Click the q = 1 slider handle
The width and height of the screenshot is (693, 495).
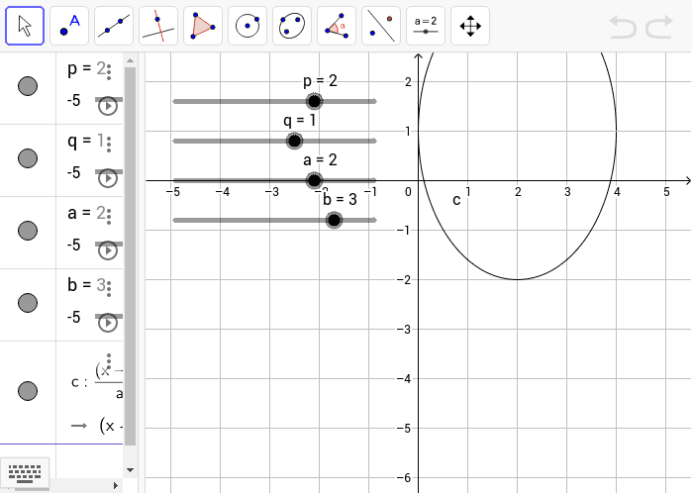click(x=294, y=141)
